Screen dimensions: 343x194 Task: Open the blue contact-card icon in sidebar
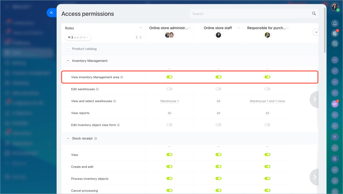(x=335, y=137)
